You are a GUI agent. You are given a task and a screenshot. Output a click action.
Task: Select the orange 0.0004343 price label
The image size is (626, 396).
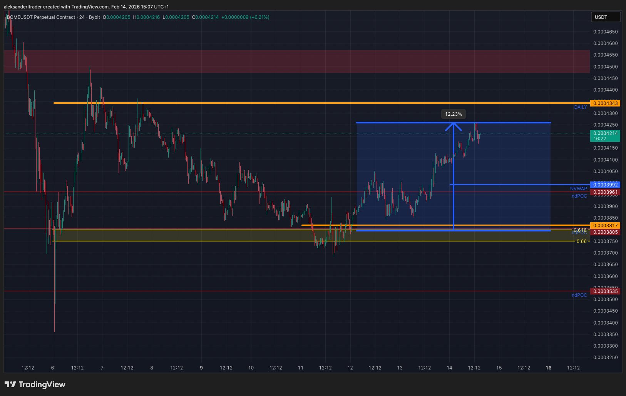[605, 103]
